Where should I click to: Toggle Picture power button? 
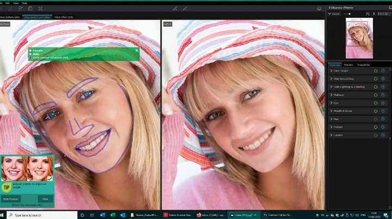[x=376, y=127]
